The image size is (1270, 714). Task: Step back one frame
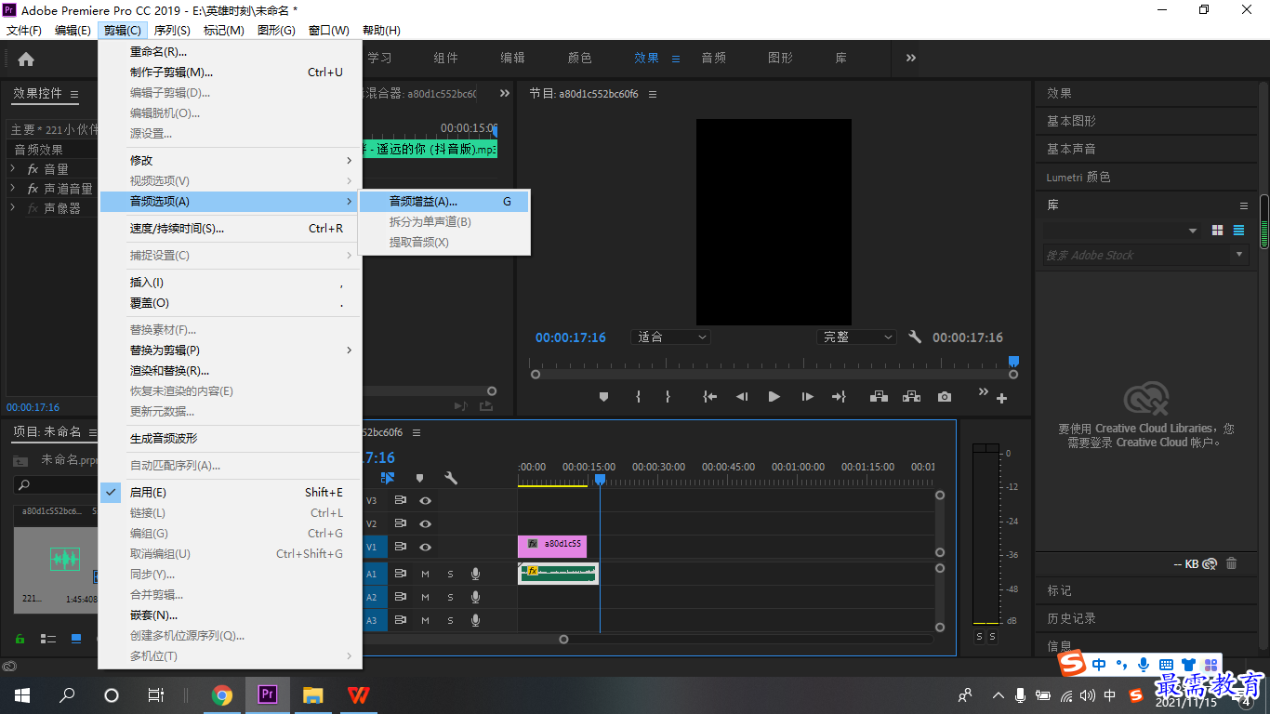pos(742,397)
